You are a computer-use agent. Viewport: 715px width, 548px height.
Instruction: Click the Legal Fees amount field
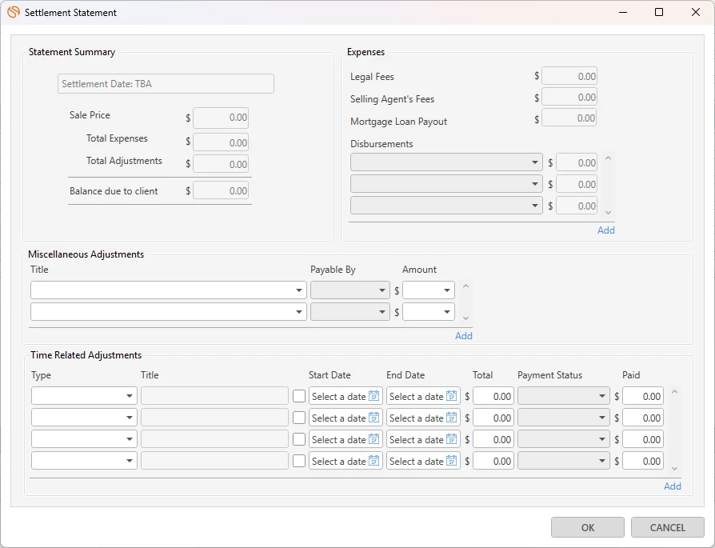(x=569, y=76)
